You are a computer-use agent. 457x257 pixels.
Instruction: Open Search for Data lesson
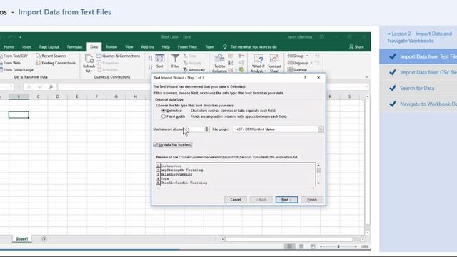click(x=418, y=88)
